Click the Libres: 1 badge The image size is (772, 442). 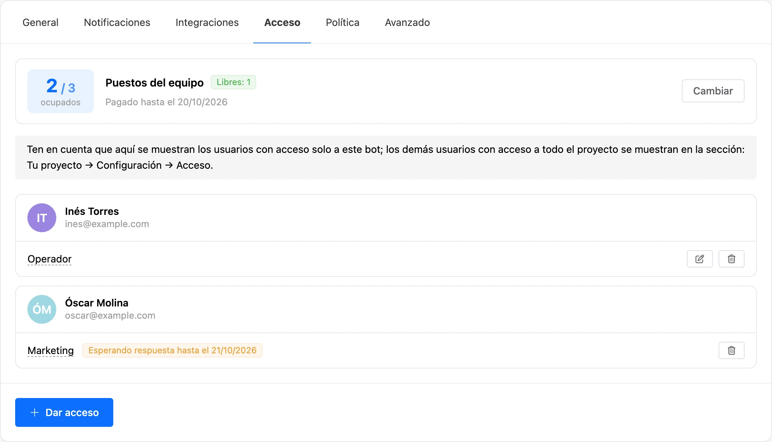point(233,82)
